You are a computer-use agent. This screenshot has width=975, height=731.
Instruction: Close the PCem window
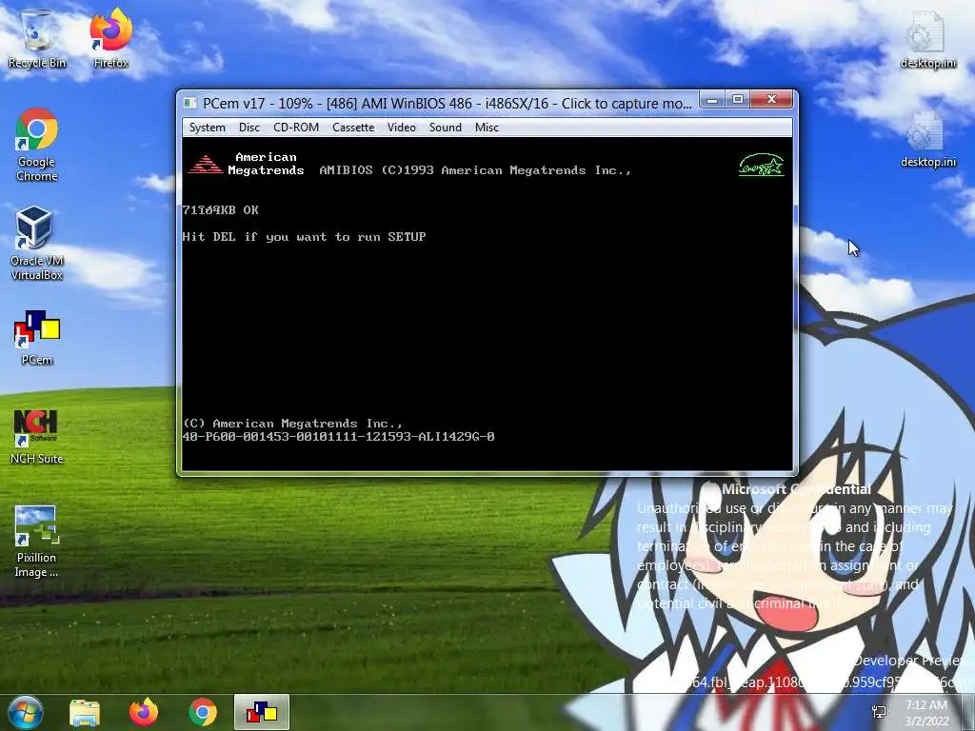pos(771,99)
